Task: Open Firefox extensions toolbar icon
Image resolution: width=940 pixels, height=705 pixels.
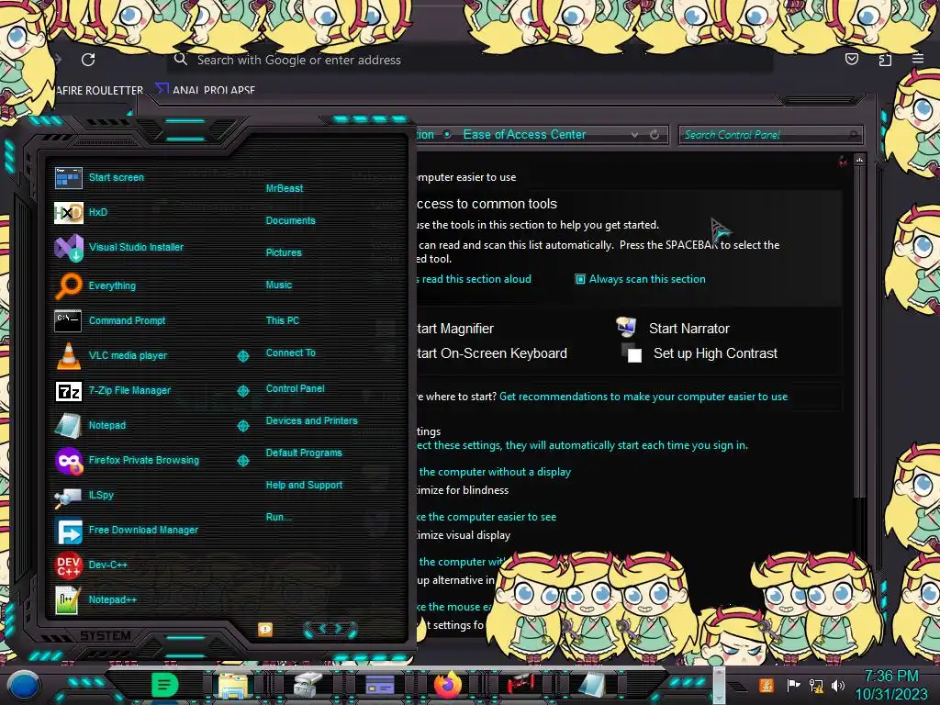Action: coord(885,60)
